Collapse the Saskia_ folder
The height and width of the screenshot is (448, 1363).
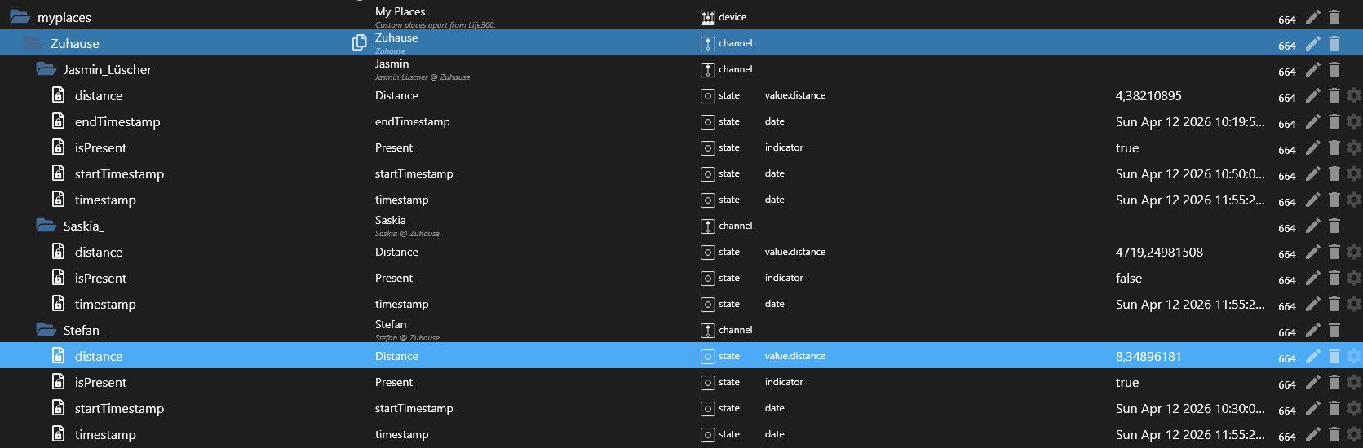(46, 226)
